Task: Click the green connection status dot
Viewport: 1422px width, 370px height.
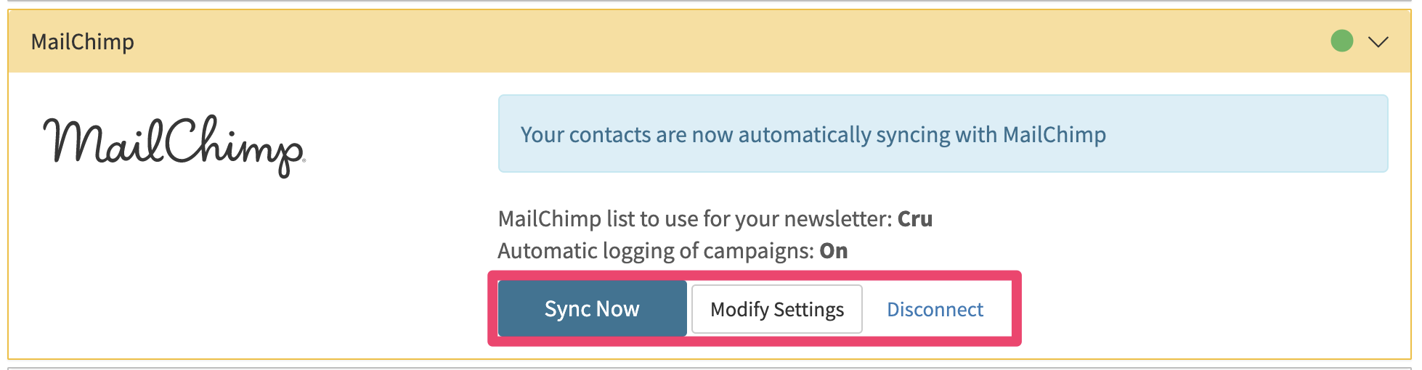Action: point(1341,41)
